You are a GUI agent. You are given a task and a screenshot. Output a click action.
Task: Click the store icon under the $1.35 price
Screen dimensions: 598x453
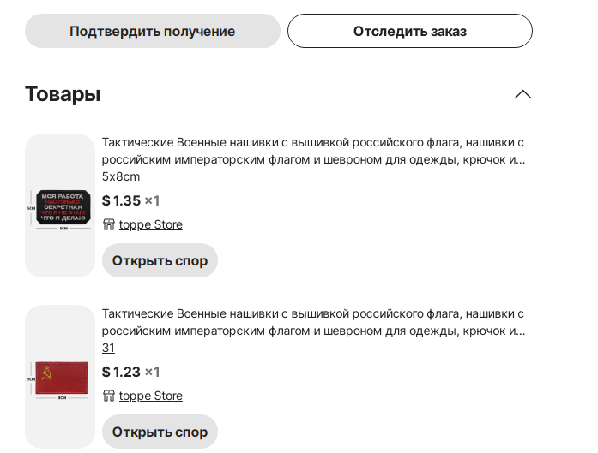[x=108, y=224]
